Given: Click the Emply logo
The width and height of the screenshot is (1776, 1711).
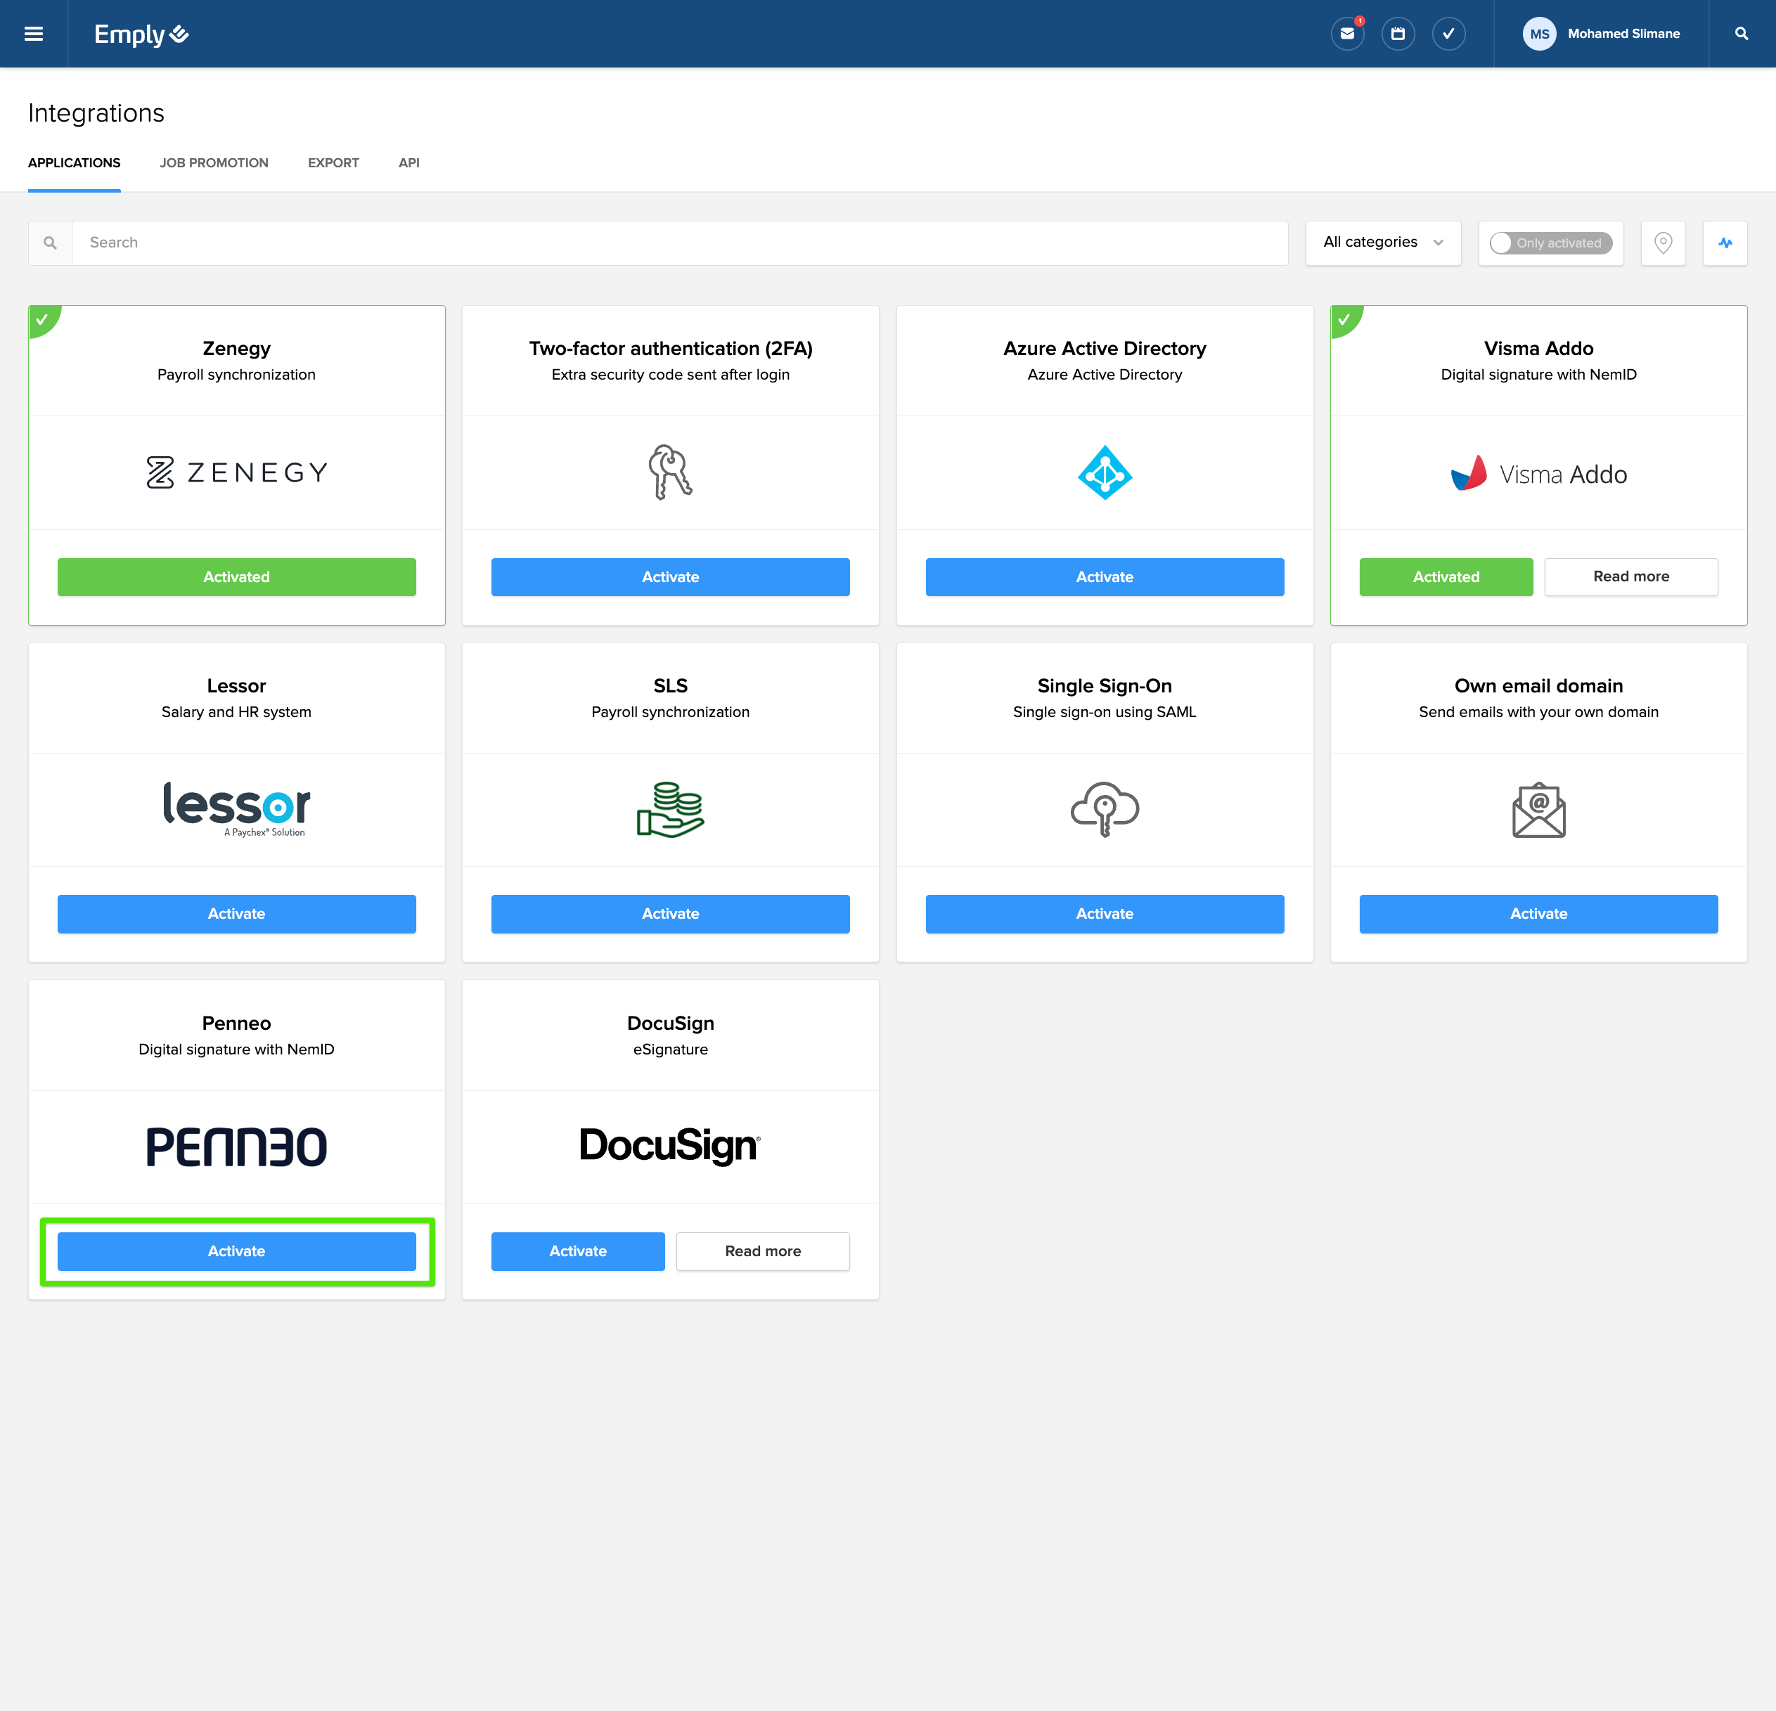Looking at the screenshot, I should 141,34.
